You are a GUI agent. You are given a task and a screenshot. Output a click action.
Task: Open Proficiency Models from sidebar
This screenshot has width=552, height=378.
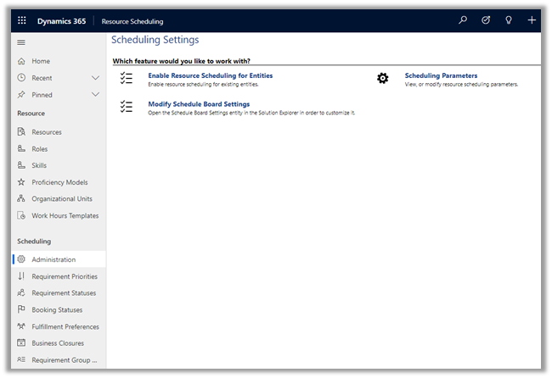point(59,182)
